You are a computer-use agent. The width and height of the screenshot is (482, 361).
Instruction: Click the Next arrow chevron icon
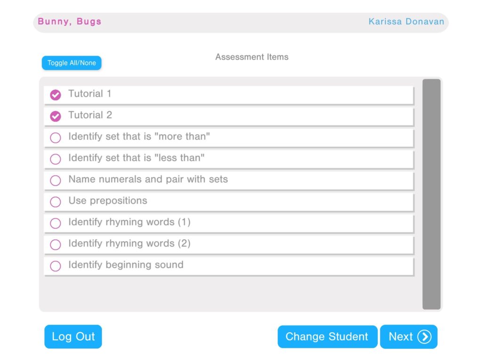pos(424,337)
